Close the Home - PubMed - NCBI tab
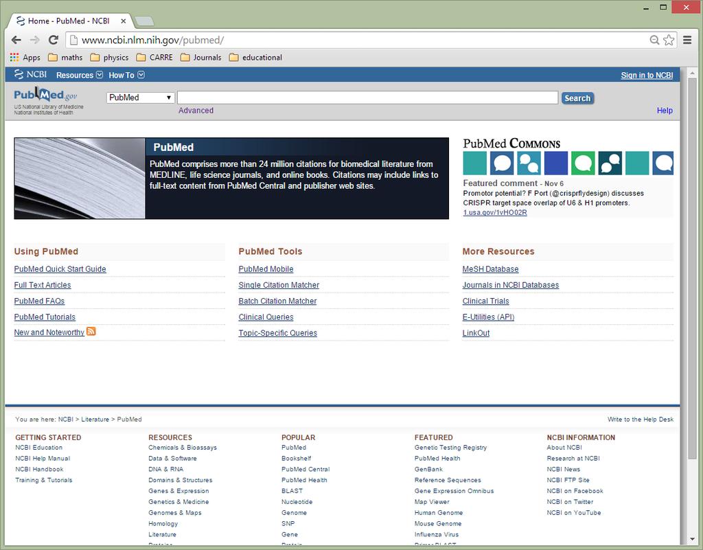The height and width of the screenshot is (550, 703). pos(124,21)
